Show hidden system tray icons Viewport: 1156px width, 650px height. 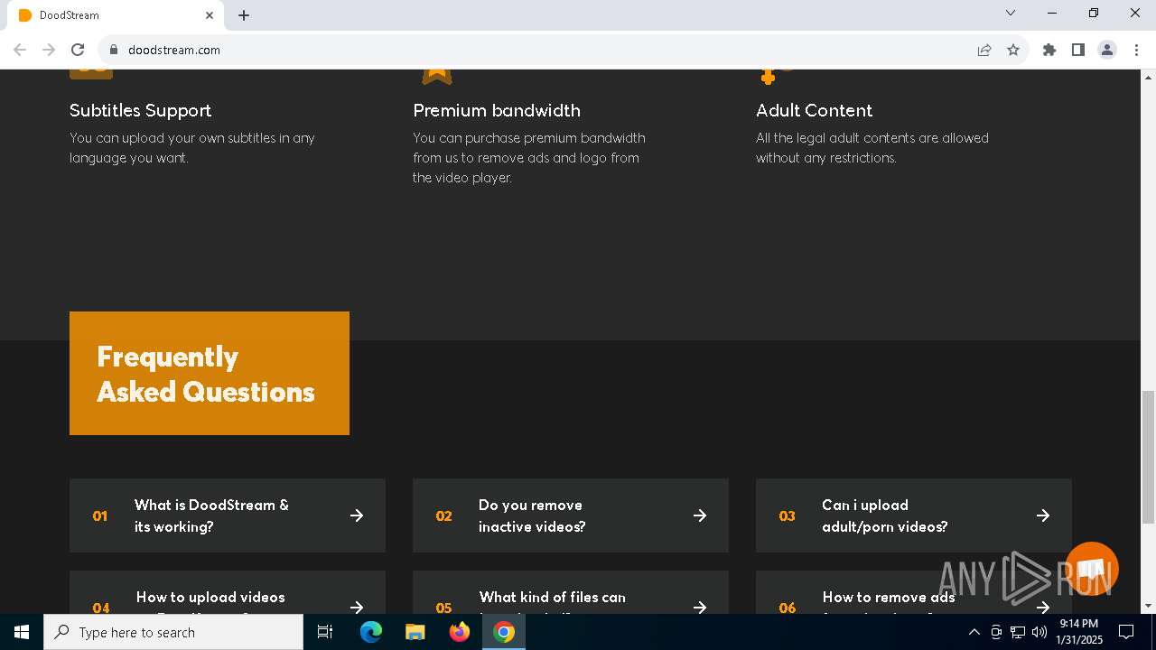[x=974, y=632]
